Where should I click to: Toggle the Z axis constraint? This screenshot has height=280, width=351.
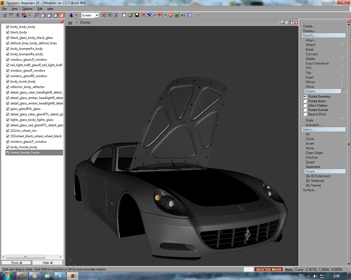116,15
